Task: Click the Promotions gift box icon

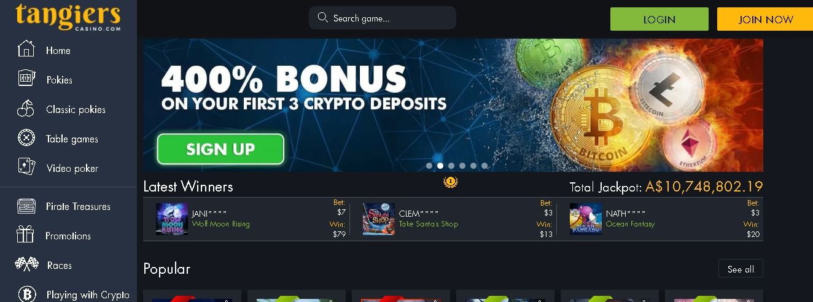Action: click(x=26, y=235)
